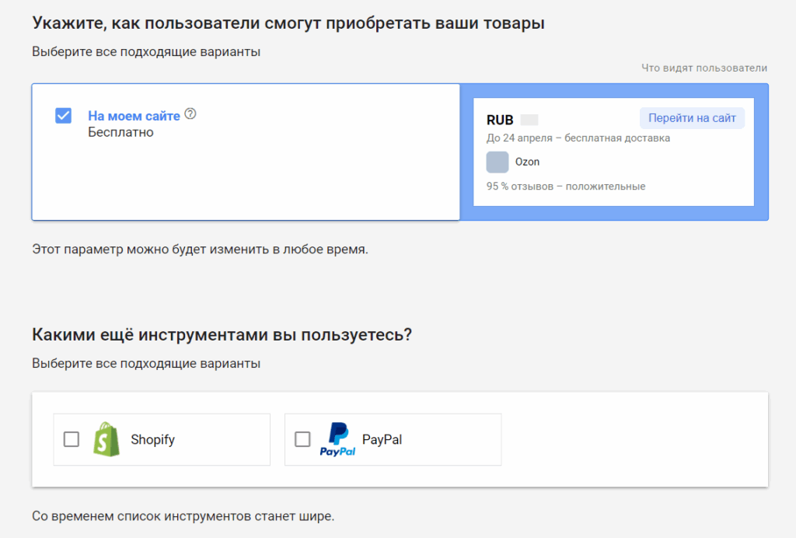The height and width of the screenshot is (538, 796).
Task: Click the gray Ozon store logo placeholder
Action: tap(497, 162)
